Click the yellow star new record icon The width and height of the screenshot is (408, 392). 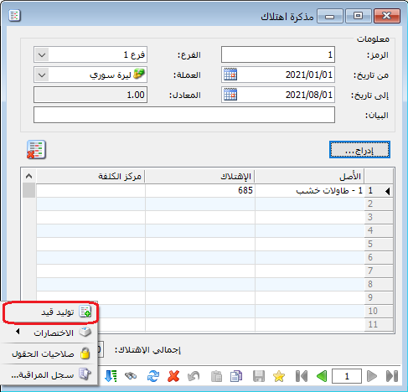click(x=279, y=376)
